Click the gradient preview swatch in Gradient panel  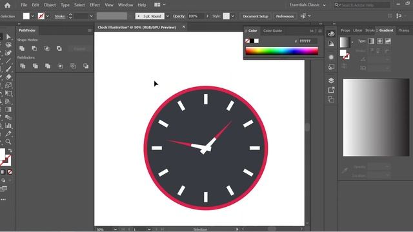pos(345,42)
